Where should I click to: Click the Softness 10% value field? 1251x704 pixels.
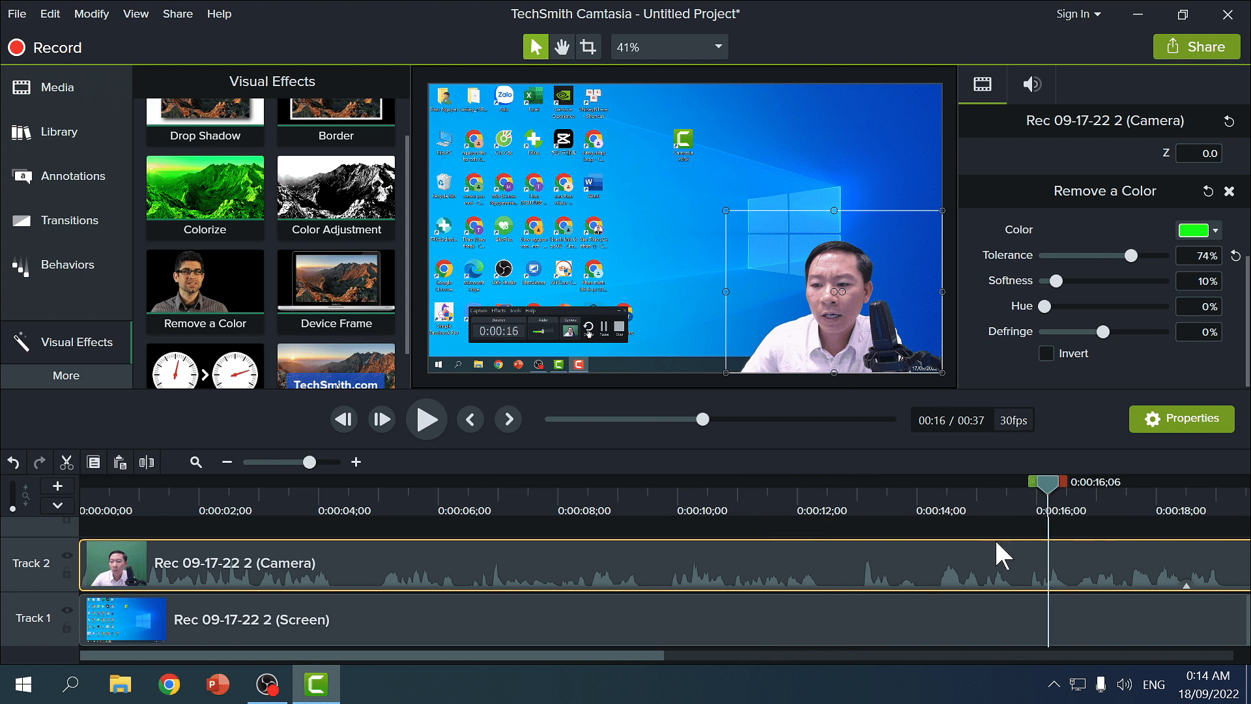click(x=1198, y=282)
